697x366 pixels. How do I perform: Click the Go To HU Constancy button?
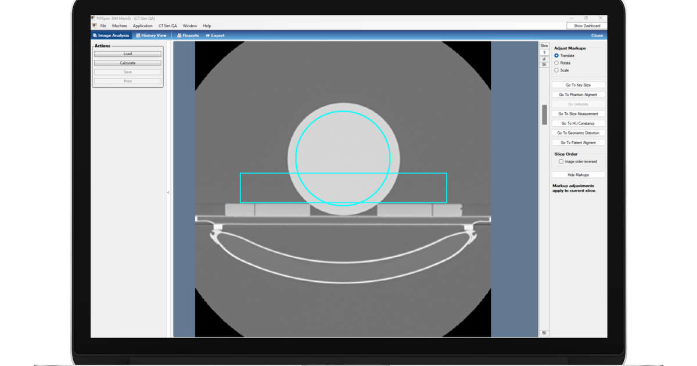[579, 123]
